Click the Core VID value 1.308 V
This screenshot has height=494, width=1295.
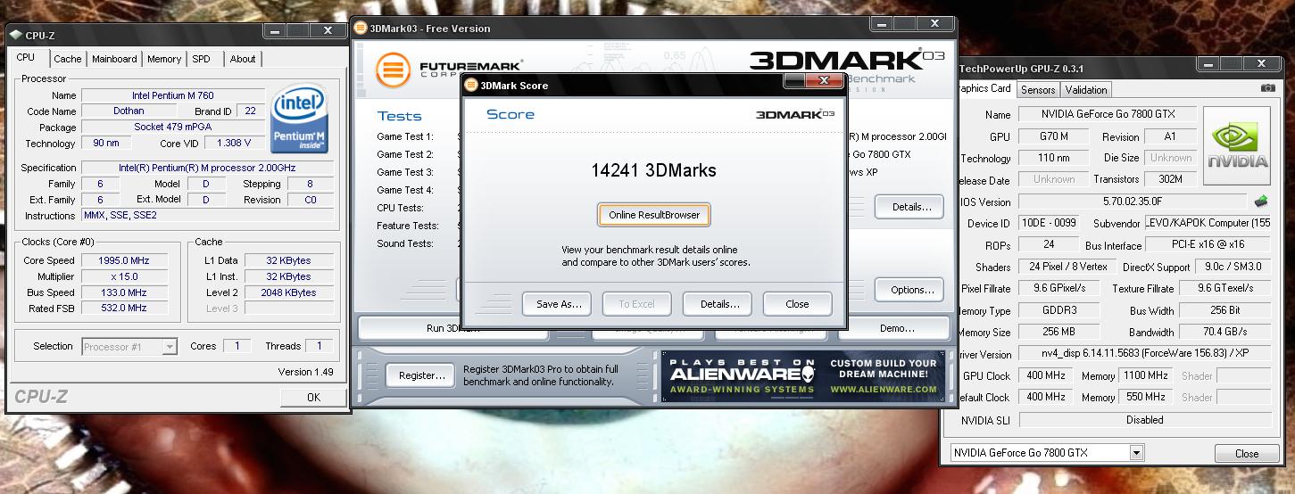pos(234,143)
